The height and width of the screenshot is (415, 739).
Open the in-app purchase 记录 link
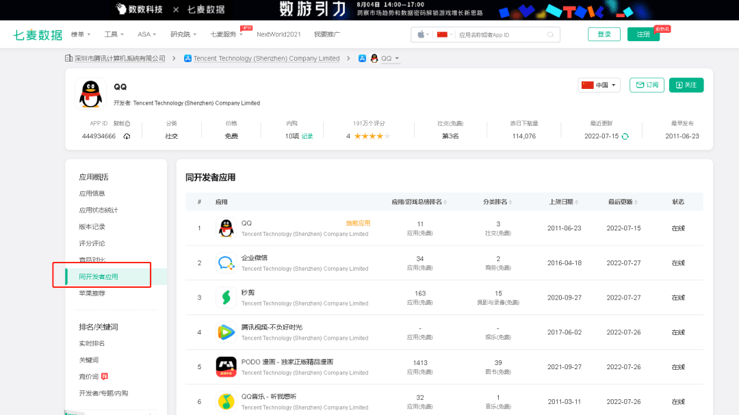pyautogui.click(x=307, y=136)
